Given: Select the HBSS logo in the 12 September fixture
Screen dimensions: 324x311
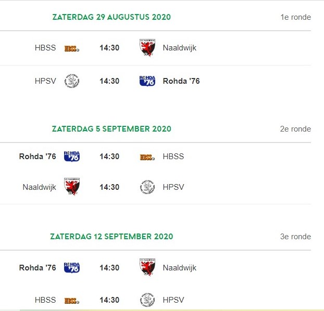Looking at the screenshot, I should pos(71,301).
